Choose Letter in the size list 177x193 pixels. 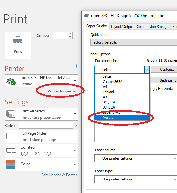122,76
